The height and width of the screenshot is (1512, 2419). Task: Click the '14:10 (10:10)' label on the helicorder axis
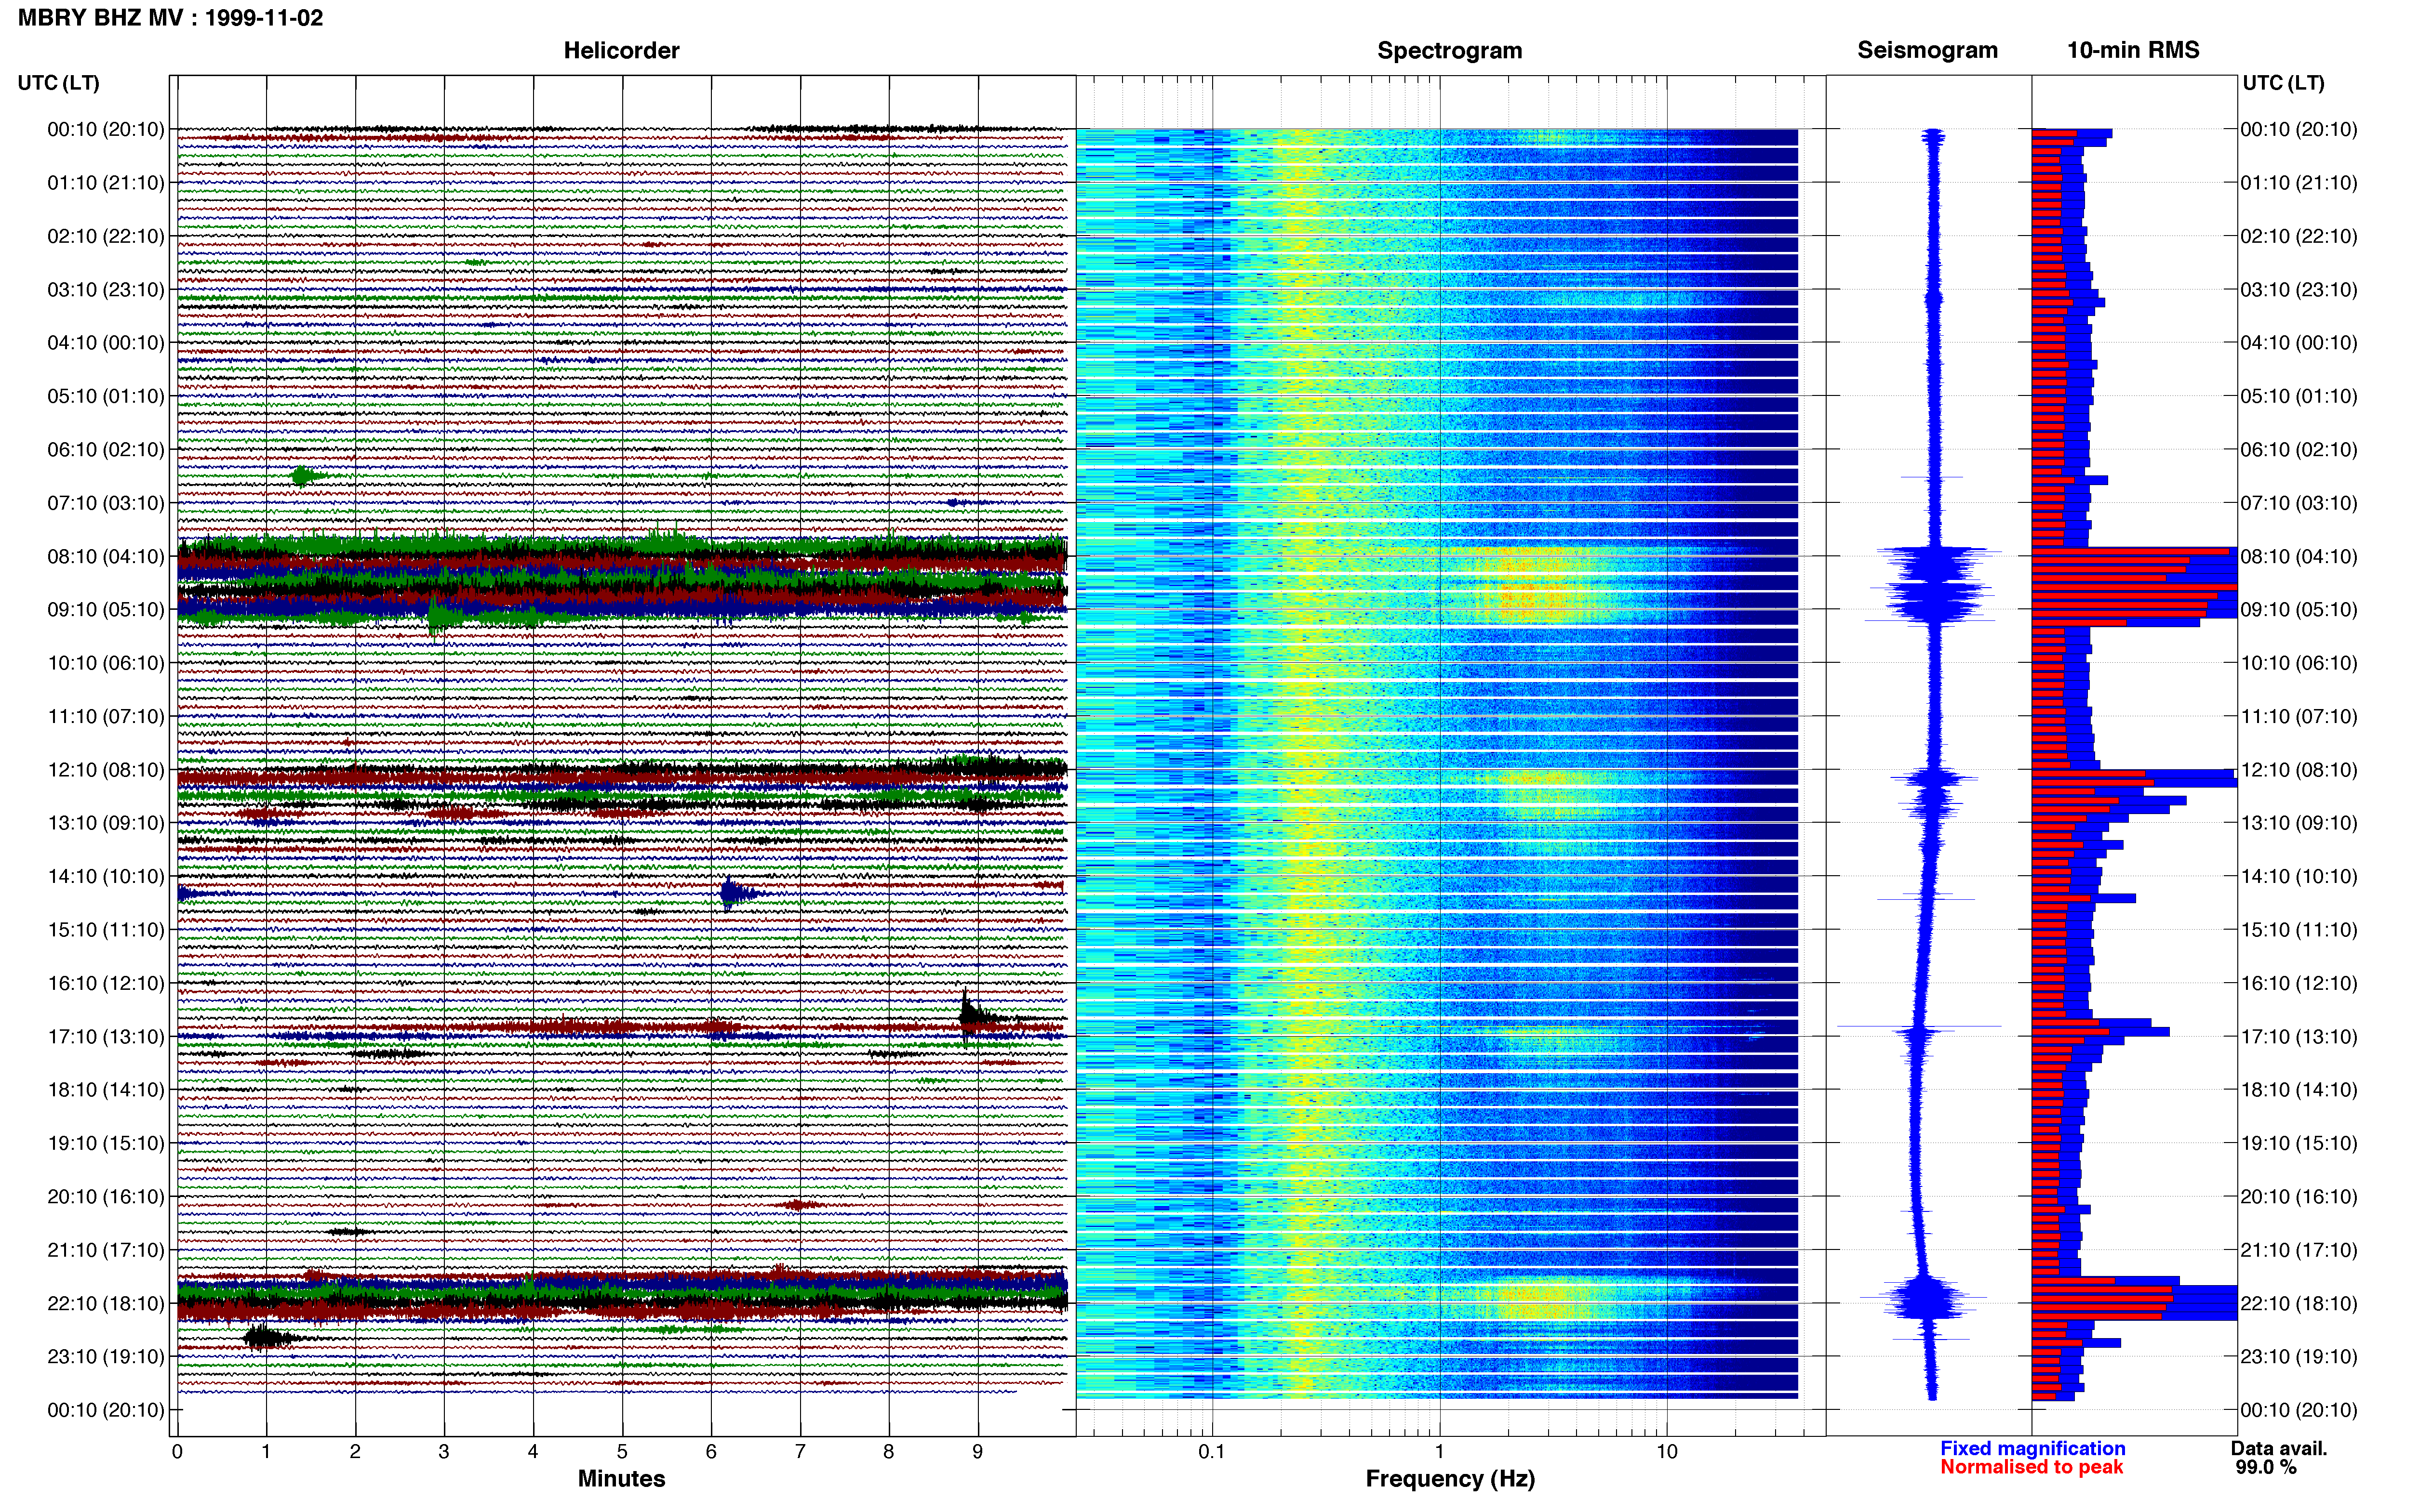[x=105, y=876]
